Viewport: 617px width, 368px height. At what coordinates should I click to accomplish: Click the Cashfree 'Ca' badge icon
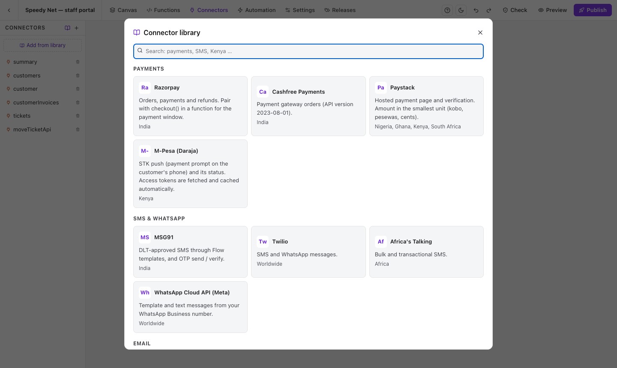click(263, 92)
